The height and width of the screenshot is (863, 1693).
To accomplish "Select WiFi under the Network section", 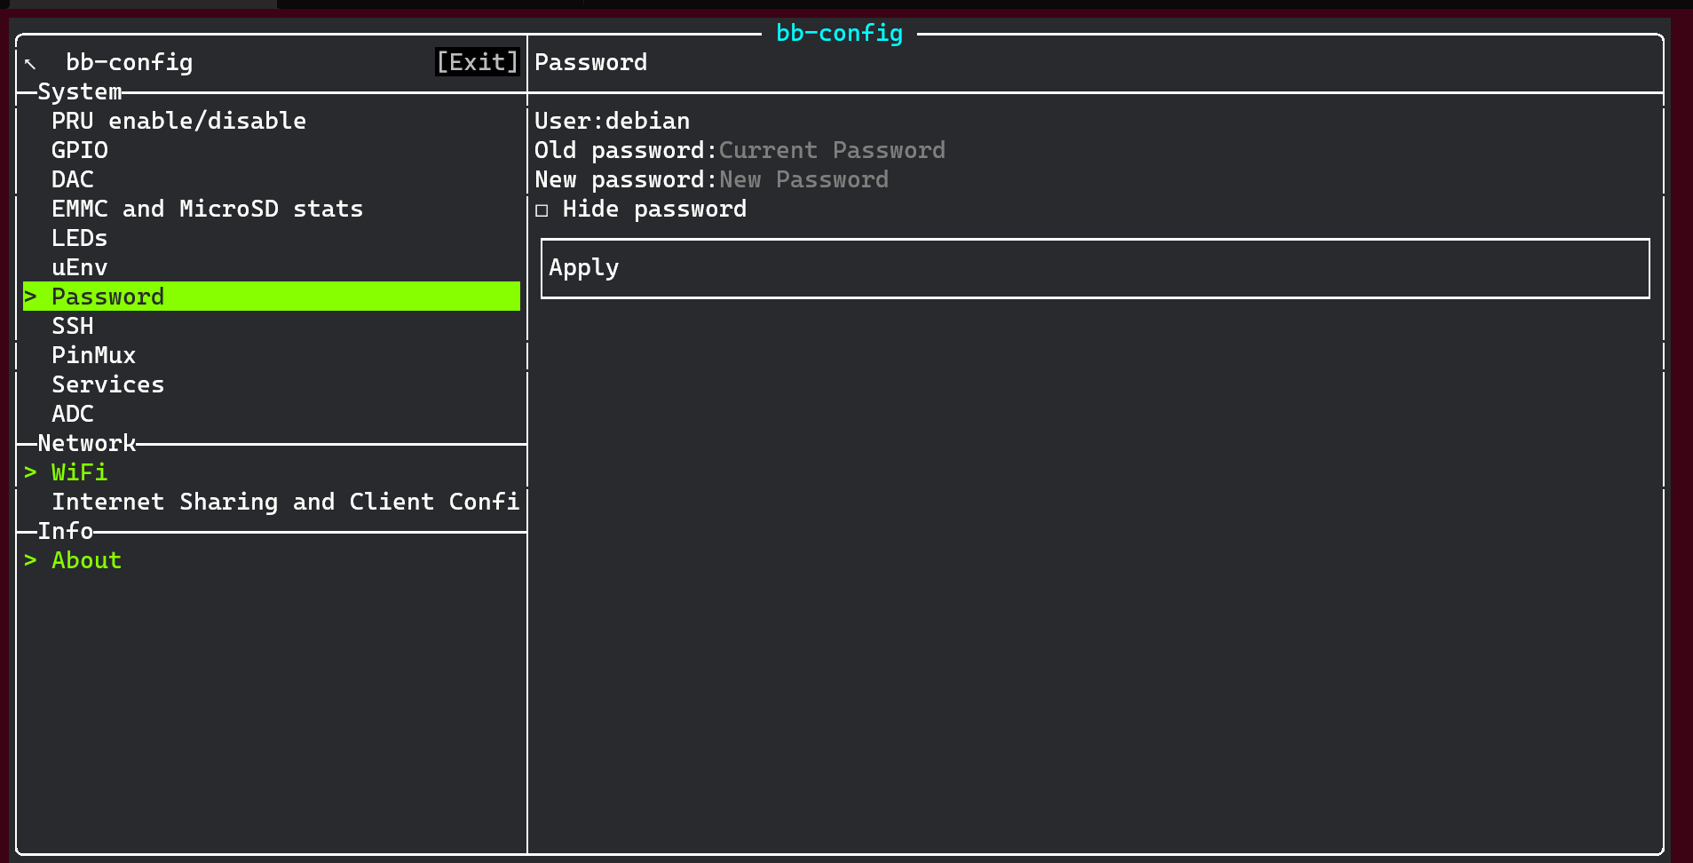I will (79, 472).
